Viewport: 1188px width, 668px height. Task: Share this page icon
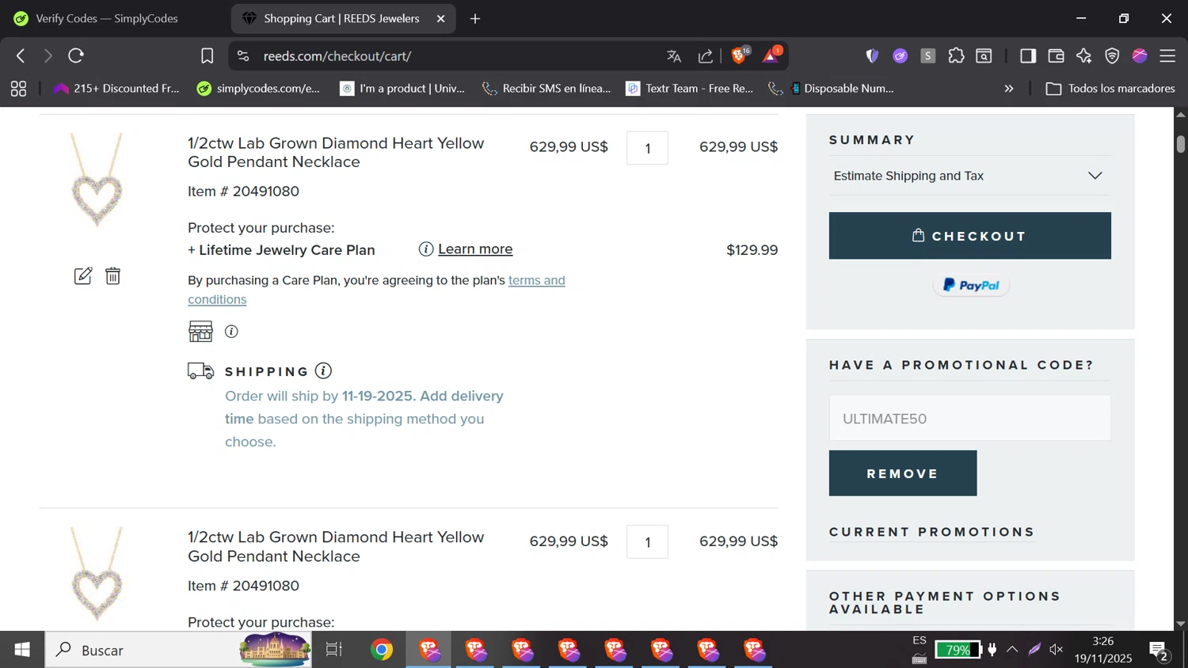click(x=705, y=56)
